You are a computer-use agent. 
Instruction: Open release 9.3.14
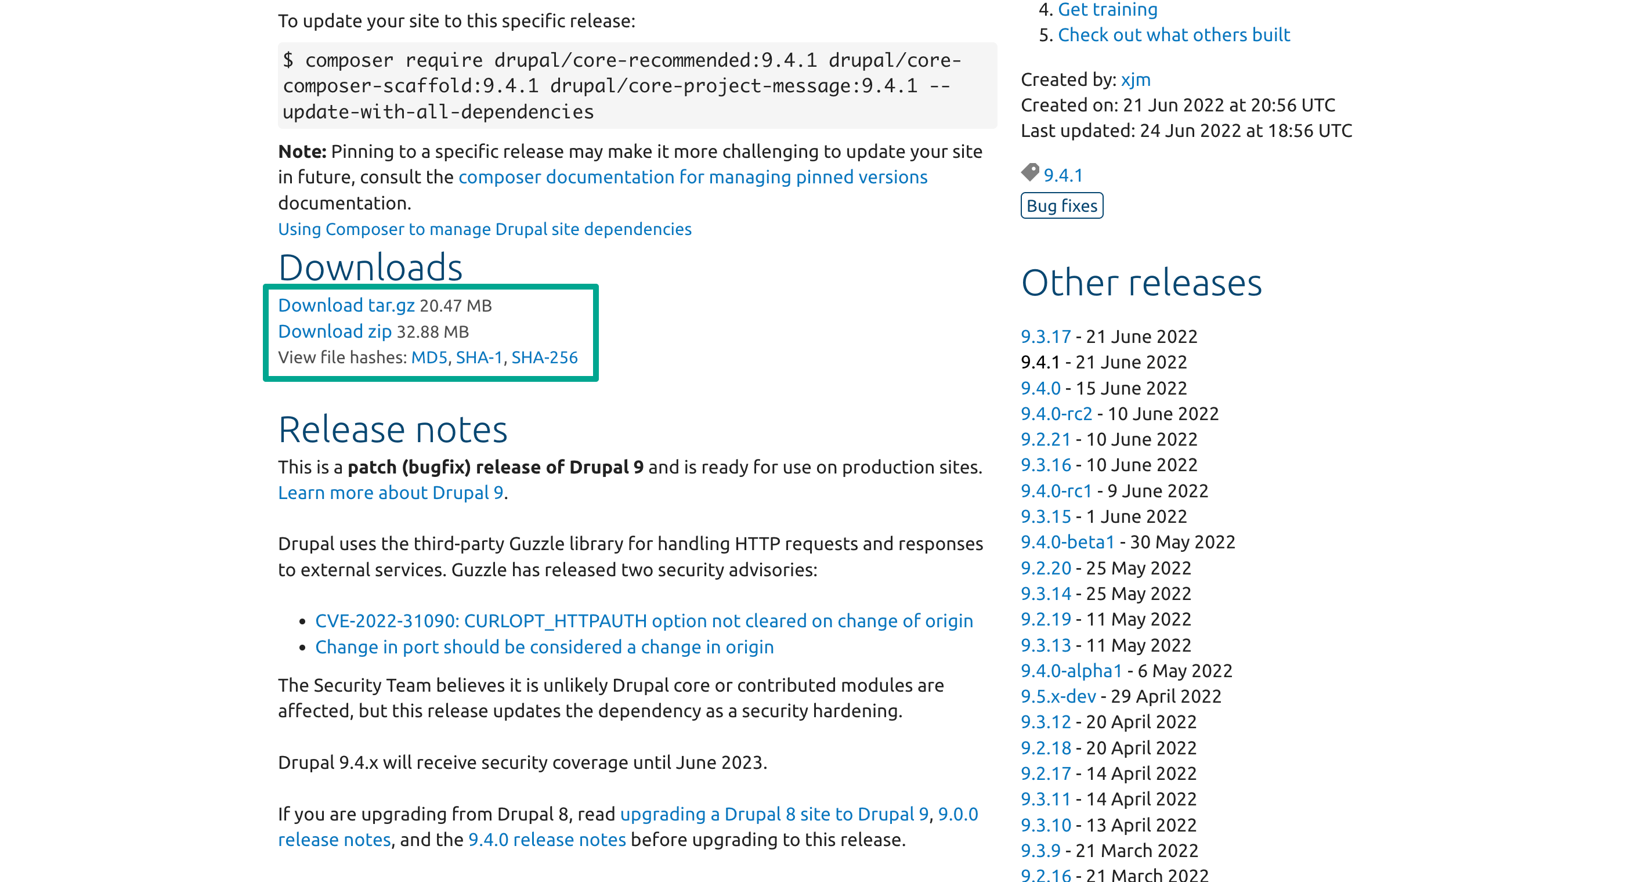pos(1046,594)
